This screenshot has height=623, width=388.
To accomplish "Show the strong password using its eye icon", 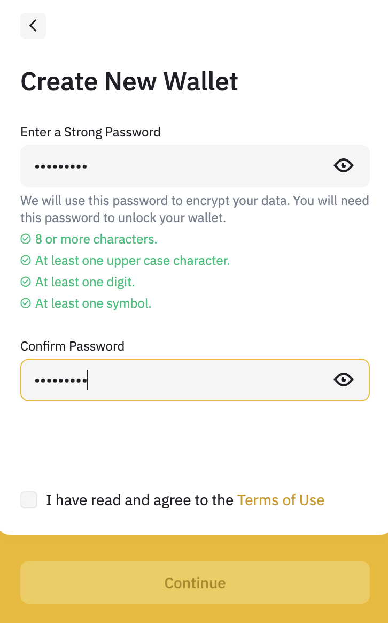I will point(344,166).
